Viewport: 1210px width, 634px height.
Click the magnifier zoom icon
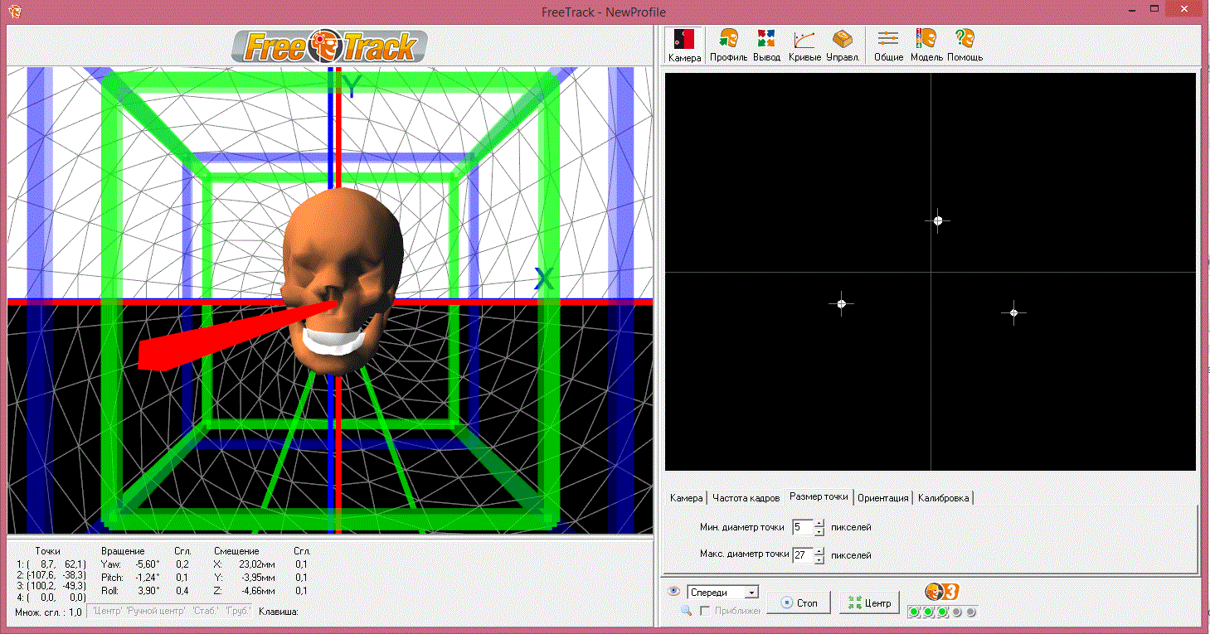[x=687, y=611]
